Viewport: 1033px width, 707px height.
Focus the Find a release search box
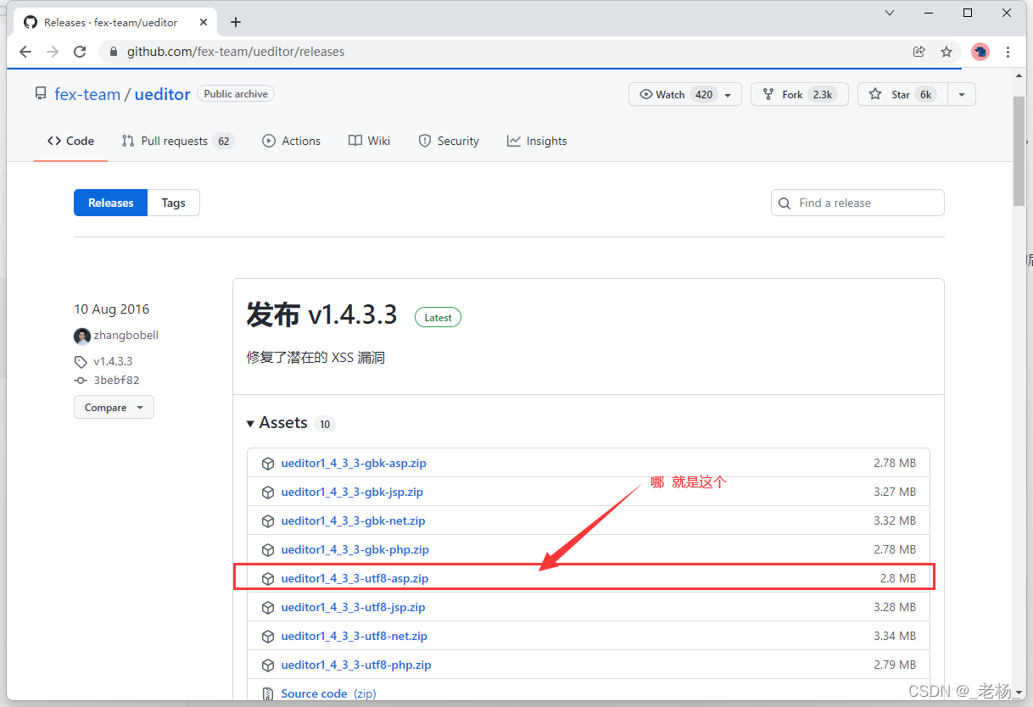(857, 203)
